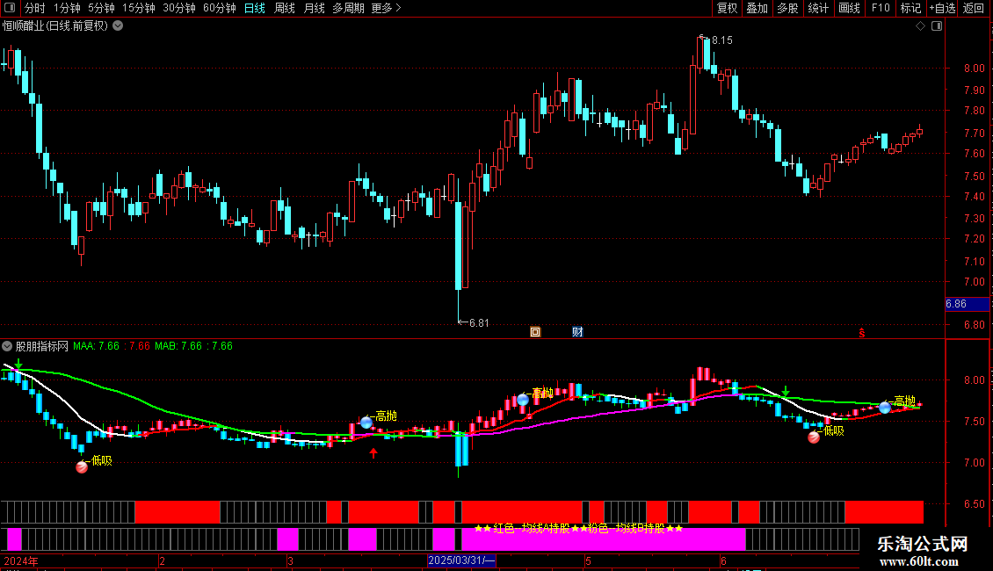Select the 5分钟 period

[x=101, y=8]
